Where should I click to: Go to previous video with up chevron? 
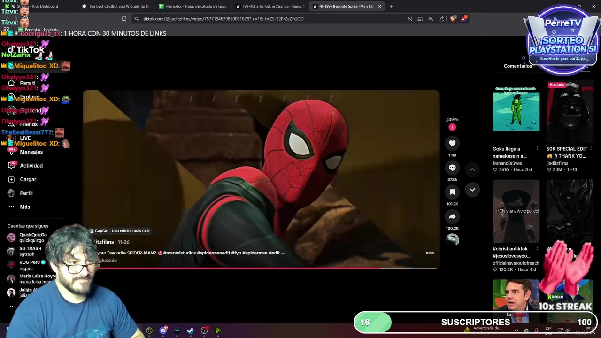coord(472,169)
